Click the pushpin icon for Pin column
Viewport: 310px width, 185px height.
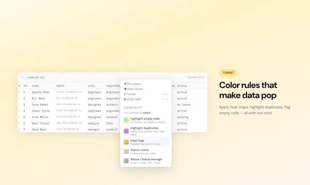pyautogui.click(x=125, y=84)
